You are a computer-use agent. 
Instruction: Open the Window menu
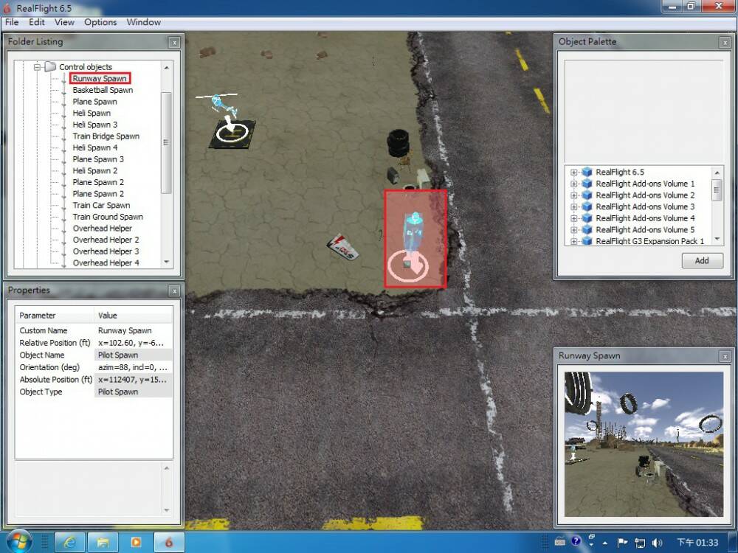point(144,22)
